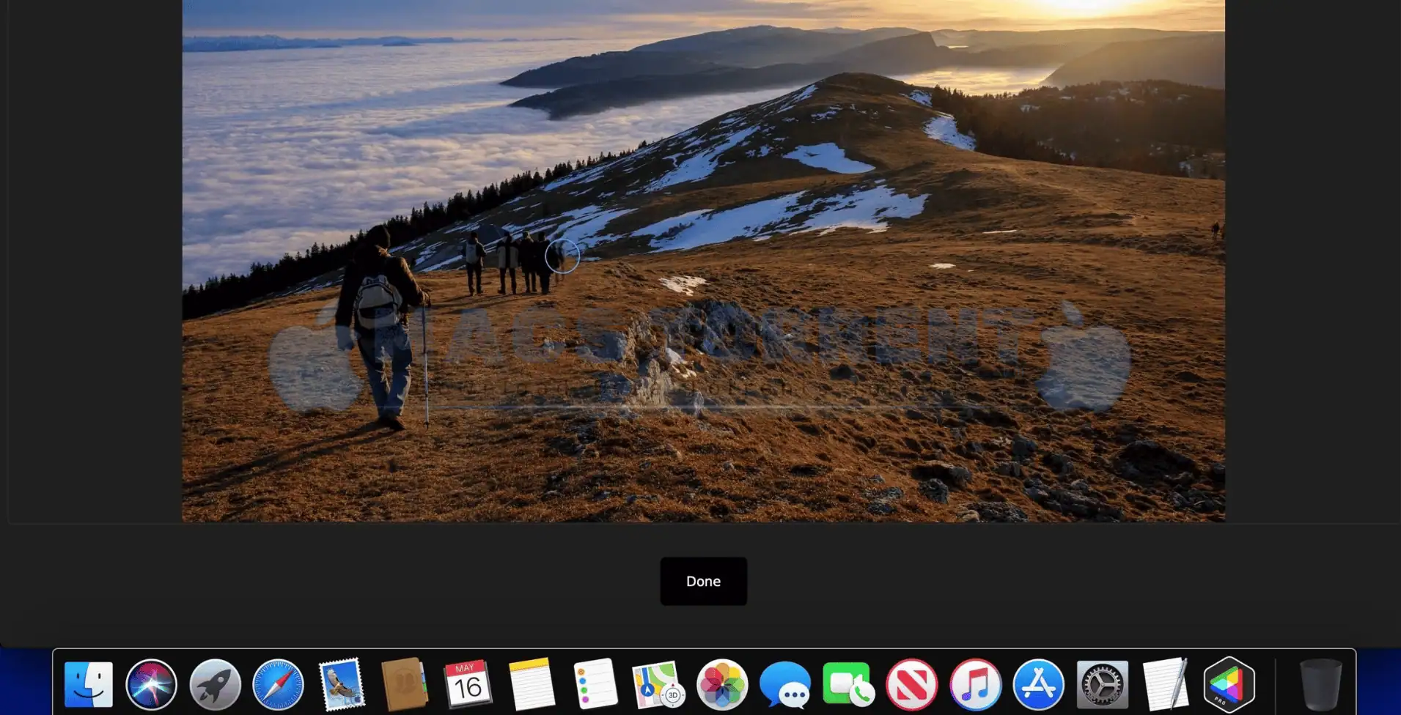
Task: Open Launchpad rocket icon
Action: point(215,685)
